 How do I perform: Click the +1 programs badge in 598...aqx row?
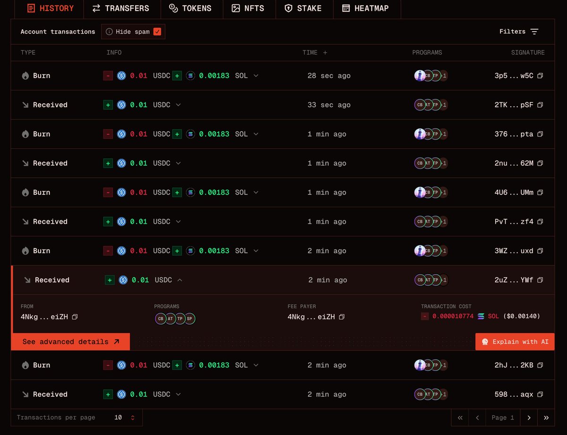pos(444,394)
